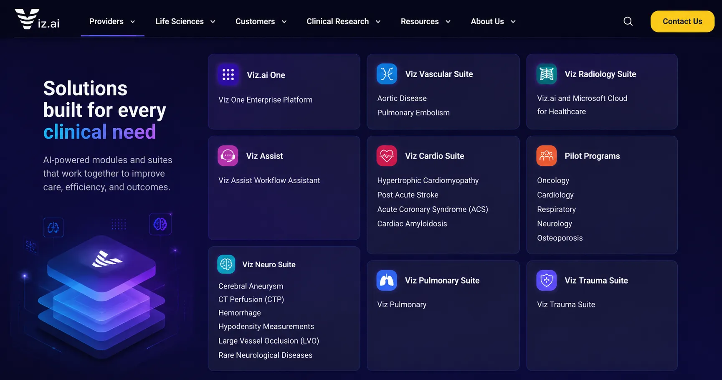Click the Pilot Programs people icon
Viewport: 722px width, 380px height.
click(547, 156)
